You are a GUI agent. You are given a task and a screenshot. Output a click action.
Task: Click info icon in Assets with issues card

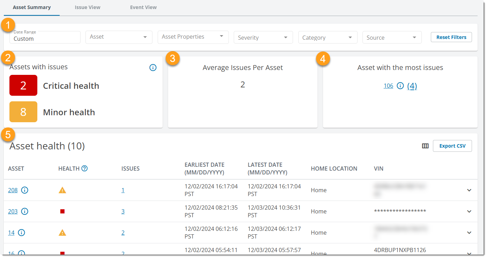[153, 68]
